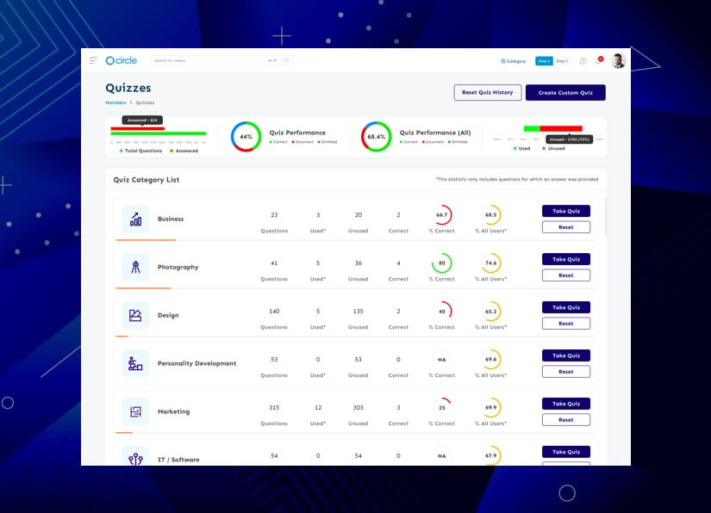This screenshot has height=513, width=711.
Task: Open the Category menu in header
Action: point(514,61)
